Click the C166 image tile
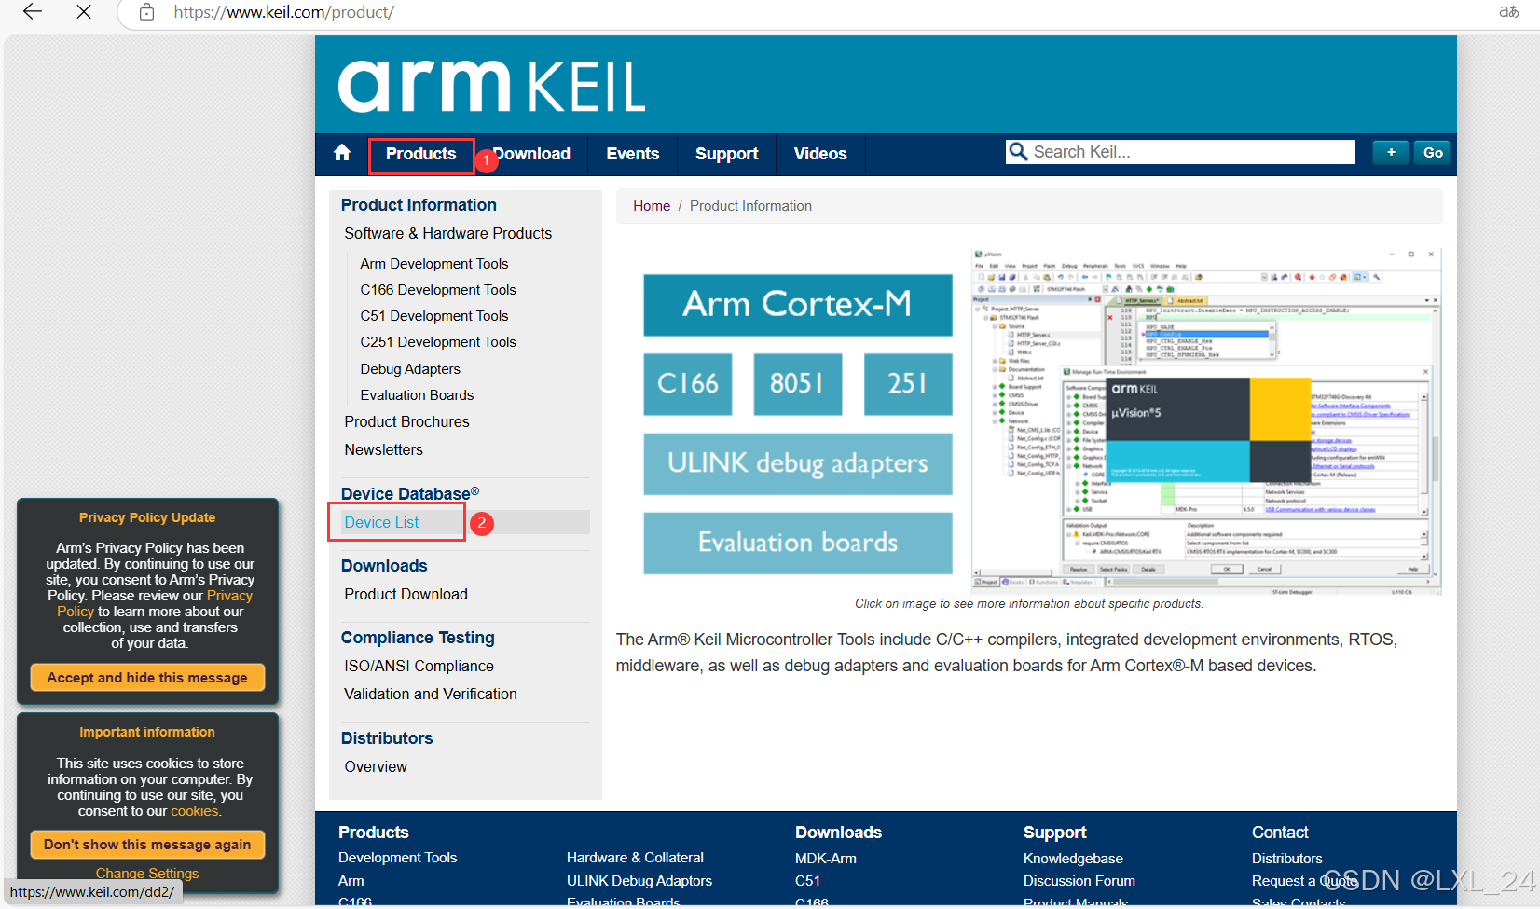1540x909 pixels. 688,384
